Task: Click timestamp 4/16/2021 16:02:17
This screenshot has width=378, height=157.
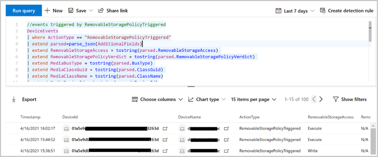Action: click(x=38, y=129)
